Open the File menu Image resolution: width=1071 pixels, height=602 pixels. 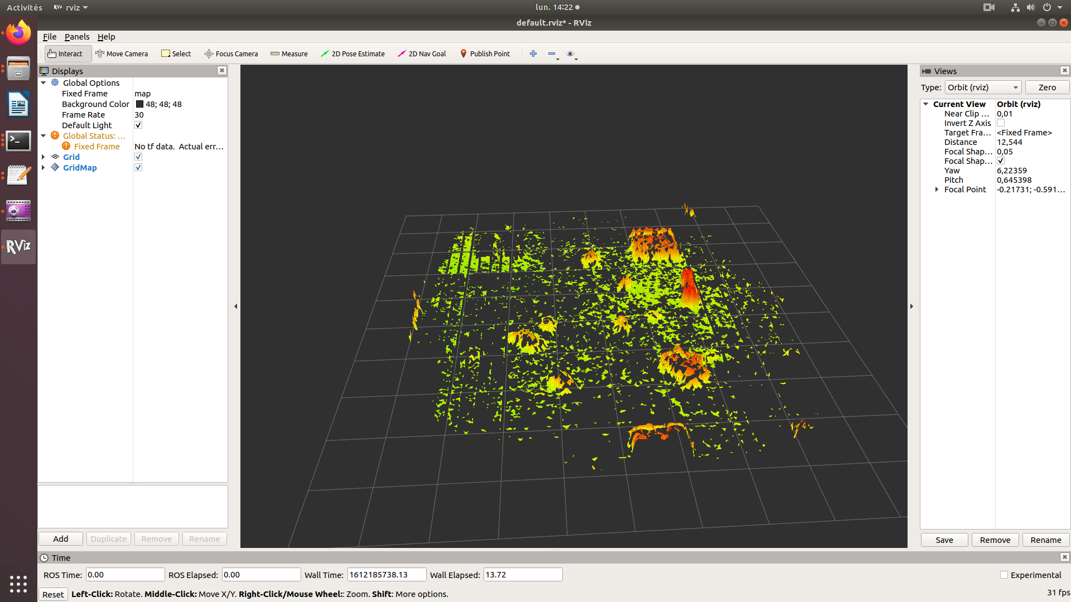coord(49,37)
